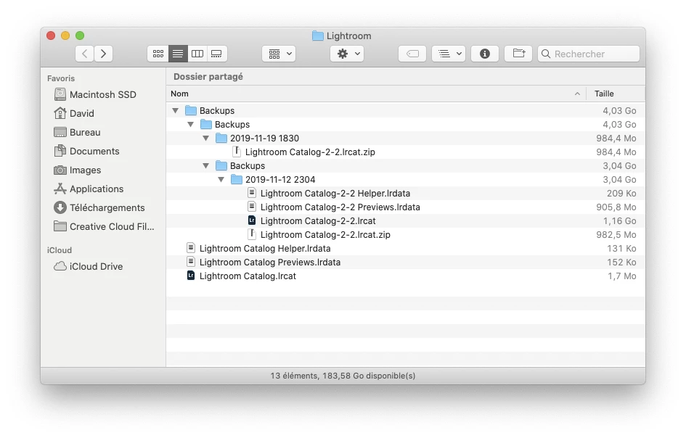Viewport: 686px width, 438px height.
Task: Switch to column view
Action: pos(197,54)
